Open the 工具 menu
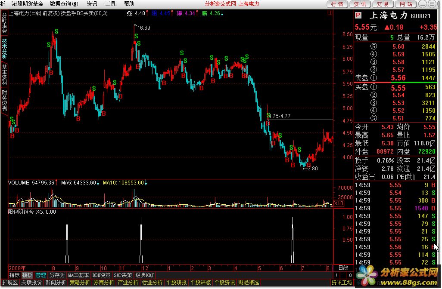This screenshot has height=289, width=442. 110,4
